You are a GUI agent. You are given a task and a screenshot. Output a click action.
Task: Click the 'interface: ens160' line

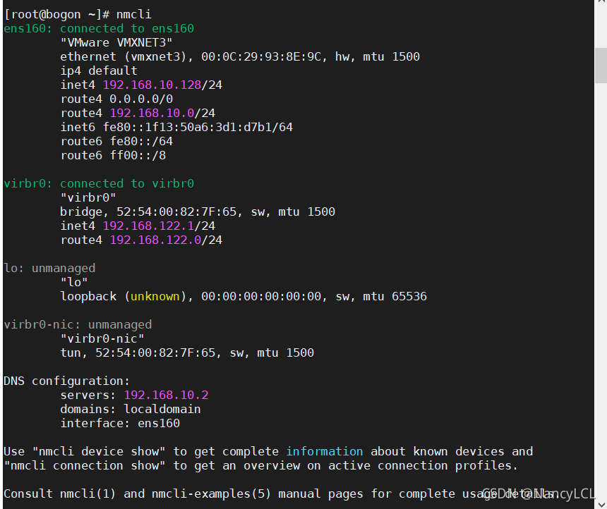[x=120, y=424]
